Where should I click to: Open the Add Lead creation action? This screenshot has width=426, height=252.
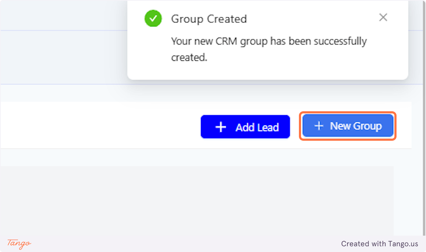tap(245, 127)
